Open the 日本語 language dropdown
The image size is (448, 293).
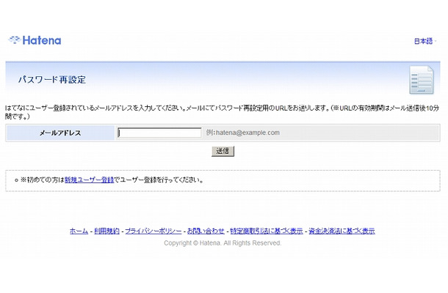pos(425,41)
